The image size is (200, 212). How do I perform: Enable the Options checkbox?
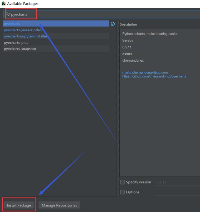(123, 192)
